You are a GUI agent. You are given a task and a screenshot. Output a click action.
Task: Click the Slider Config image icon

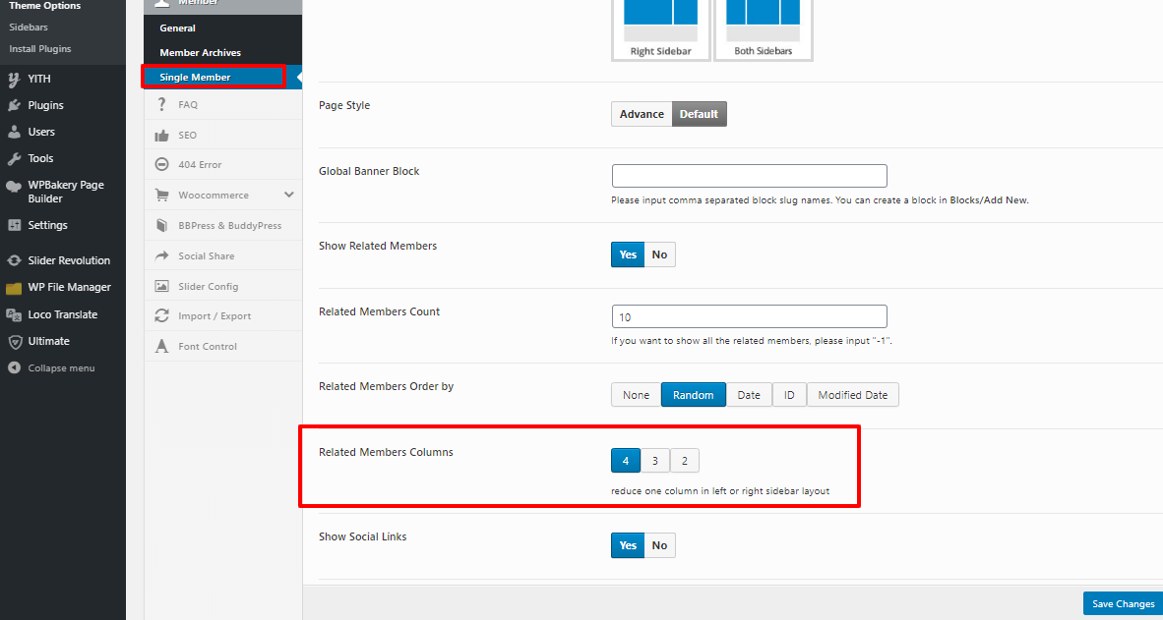pyautogui.click(x=161, y=286)
